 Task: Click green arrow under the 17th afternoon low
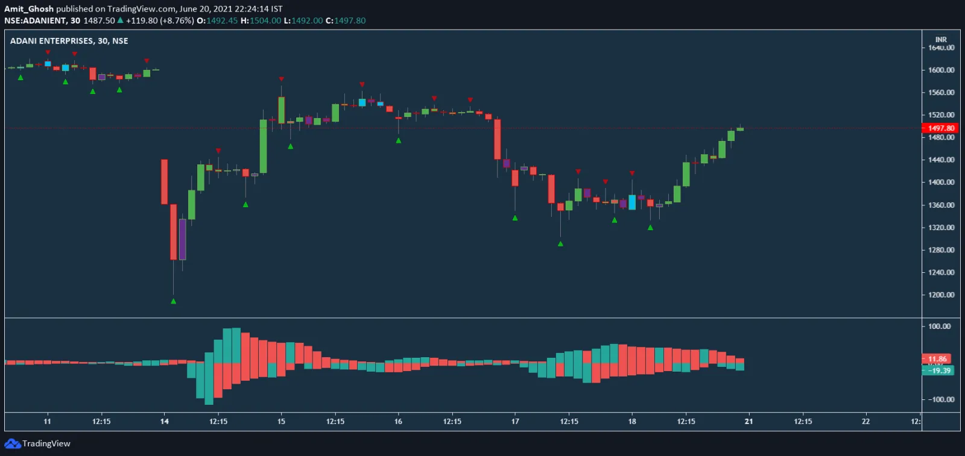560,244
